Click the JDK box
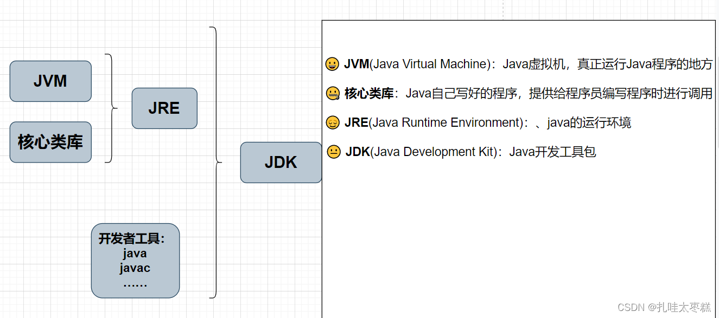The width and height of the screenshot is (719, 318). tap(281, 163)
